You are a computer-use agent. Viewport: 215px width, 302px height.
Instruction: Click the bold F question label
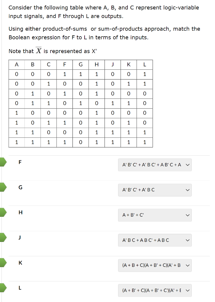tap(20, 162)
